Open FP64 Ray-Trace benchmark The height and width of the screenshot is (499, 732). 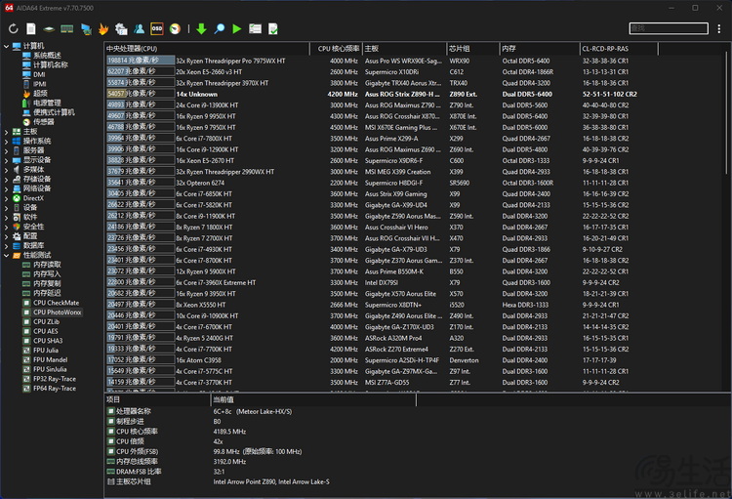point(54,389)
